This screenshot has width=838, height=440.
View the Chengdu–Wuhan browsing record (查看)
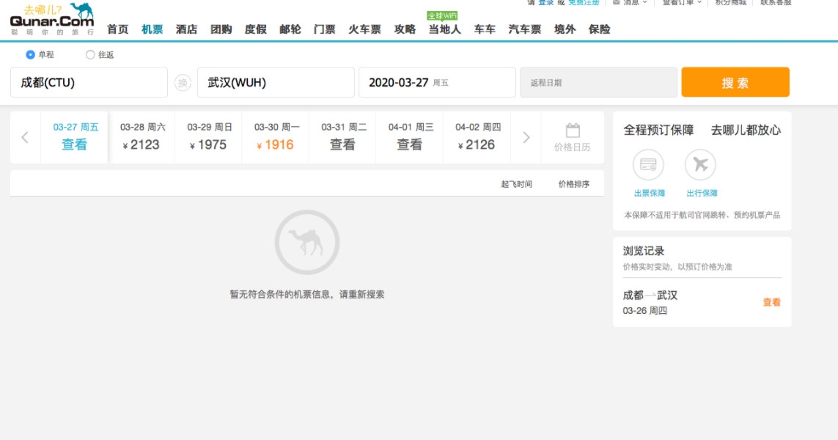771,302
